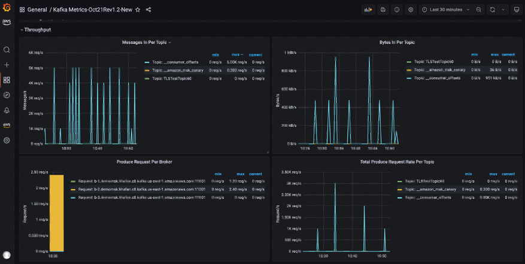Save dashboard using the floppy disk icon

[x=383, y=10]
